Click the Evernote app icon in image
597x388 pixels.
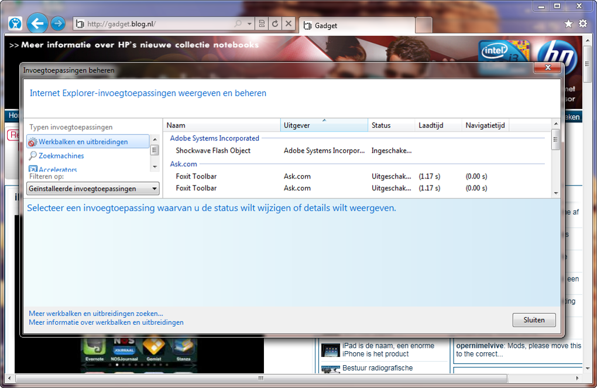(94, 349)
